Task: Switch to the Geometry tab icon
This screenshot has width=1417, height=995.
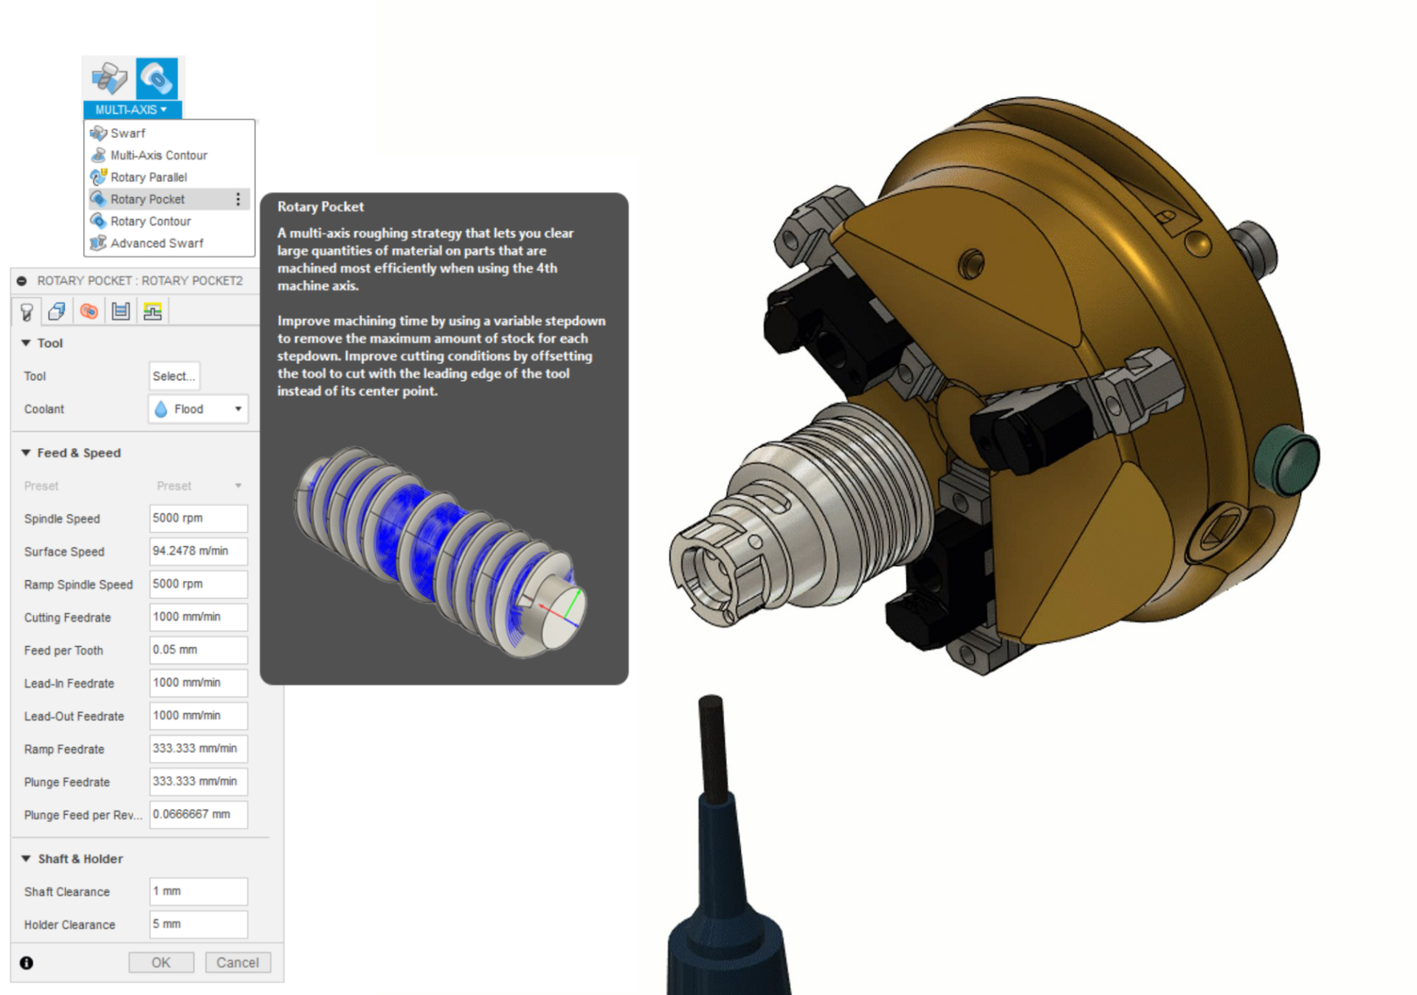Action: point(57,311)
